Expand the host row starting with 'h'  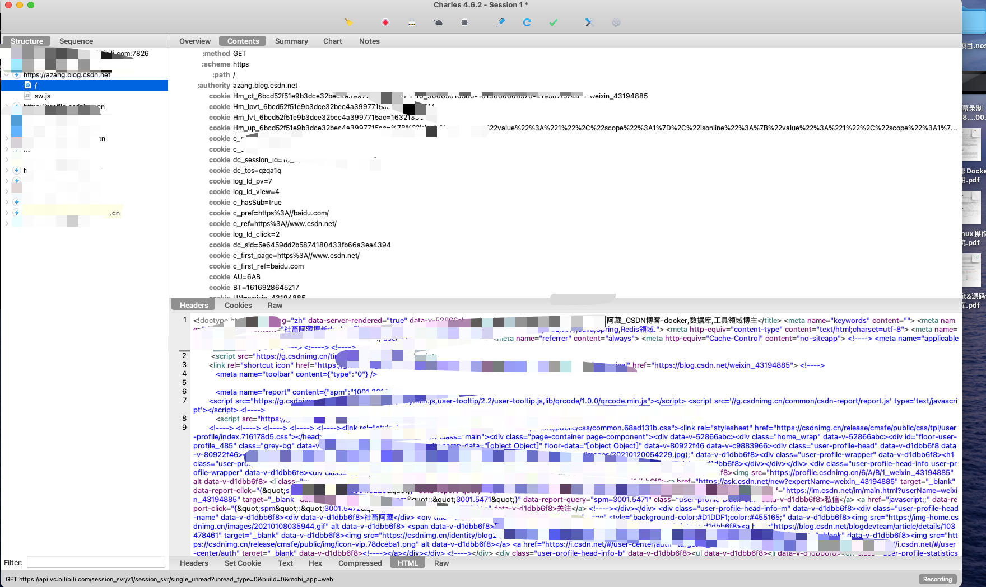point(7,170)
